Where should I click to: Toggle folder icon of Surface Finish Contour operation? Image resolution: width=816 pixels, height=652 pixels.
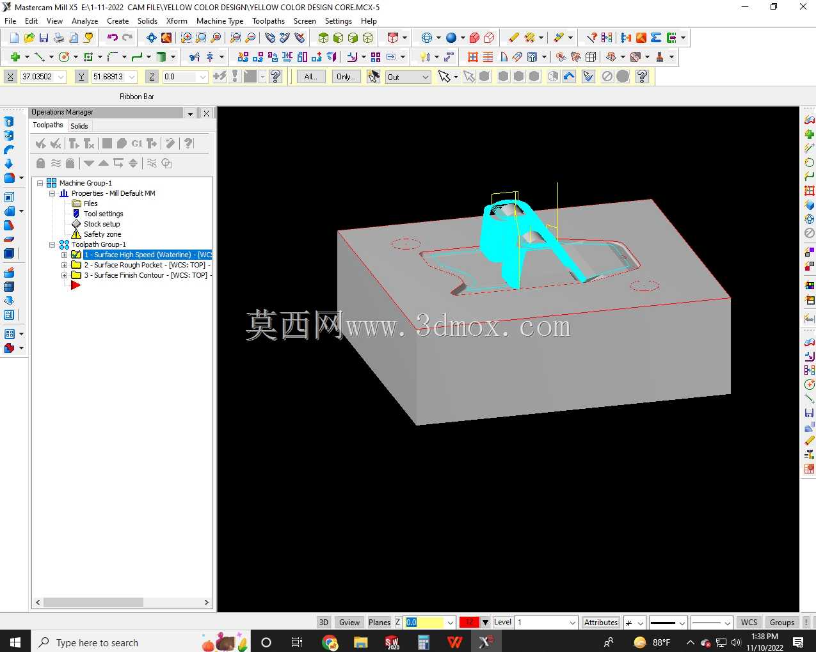(76, 275)
